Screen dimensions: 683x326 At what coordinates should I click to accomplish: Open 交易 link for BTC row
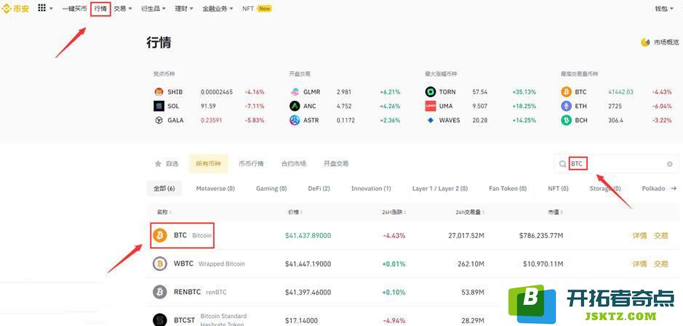pyautogui.click(x=660, y=235)
